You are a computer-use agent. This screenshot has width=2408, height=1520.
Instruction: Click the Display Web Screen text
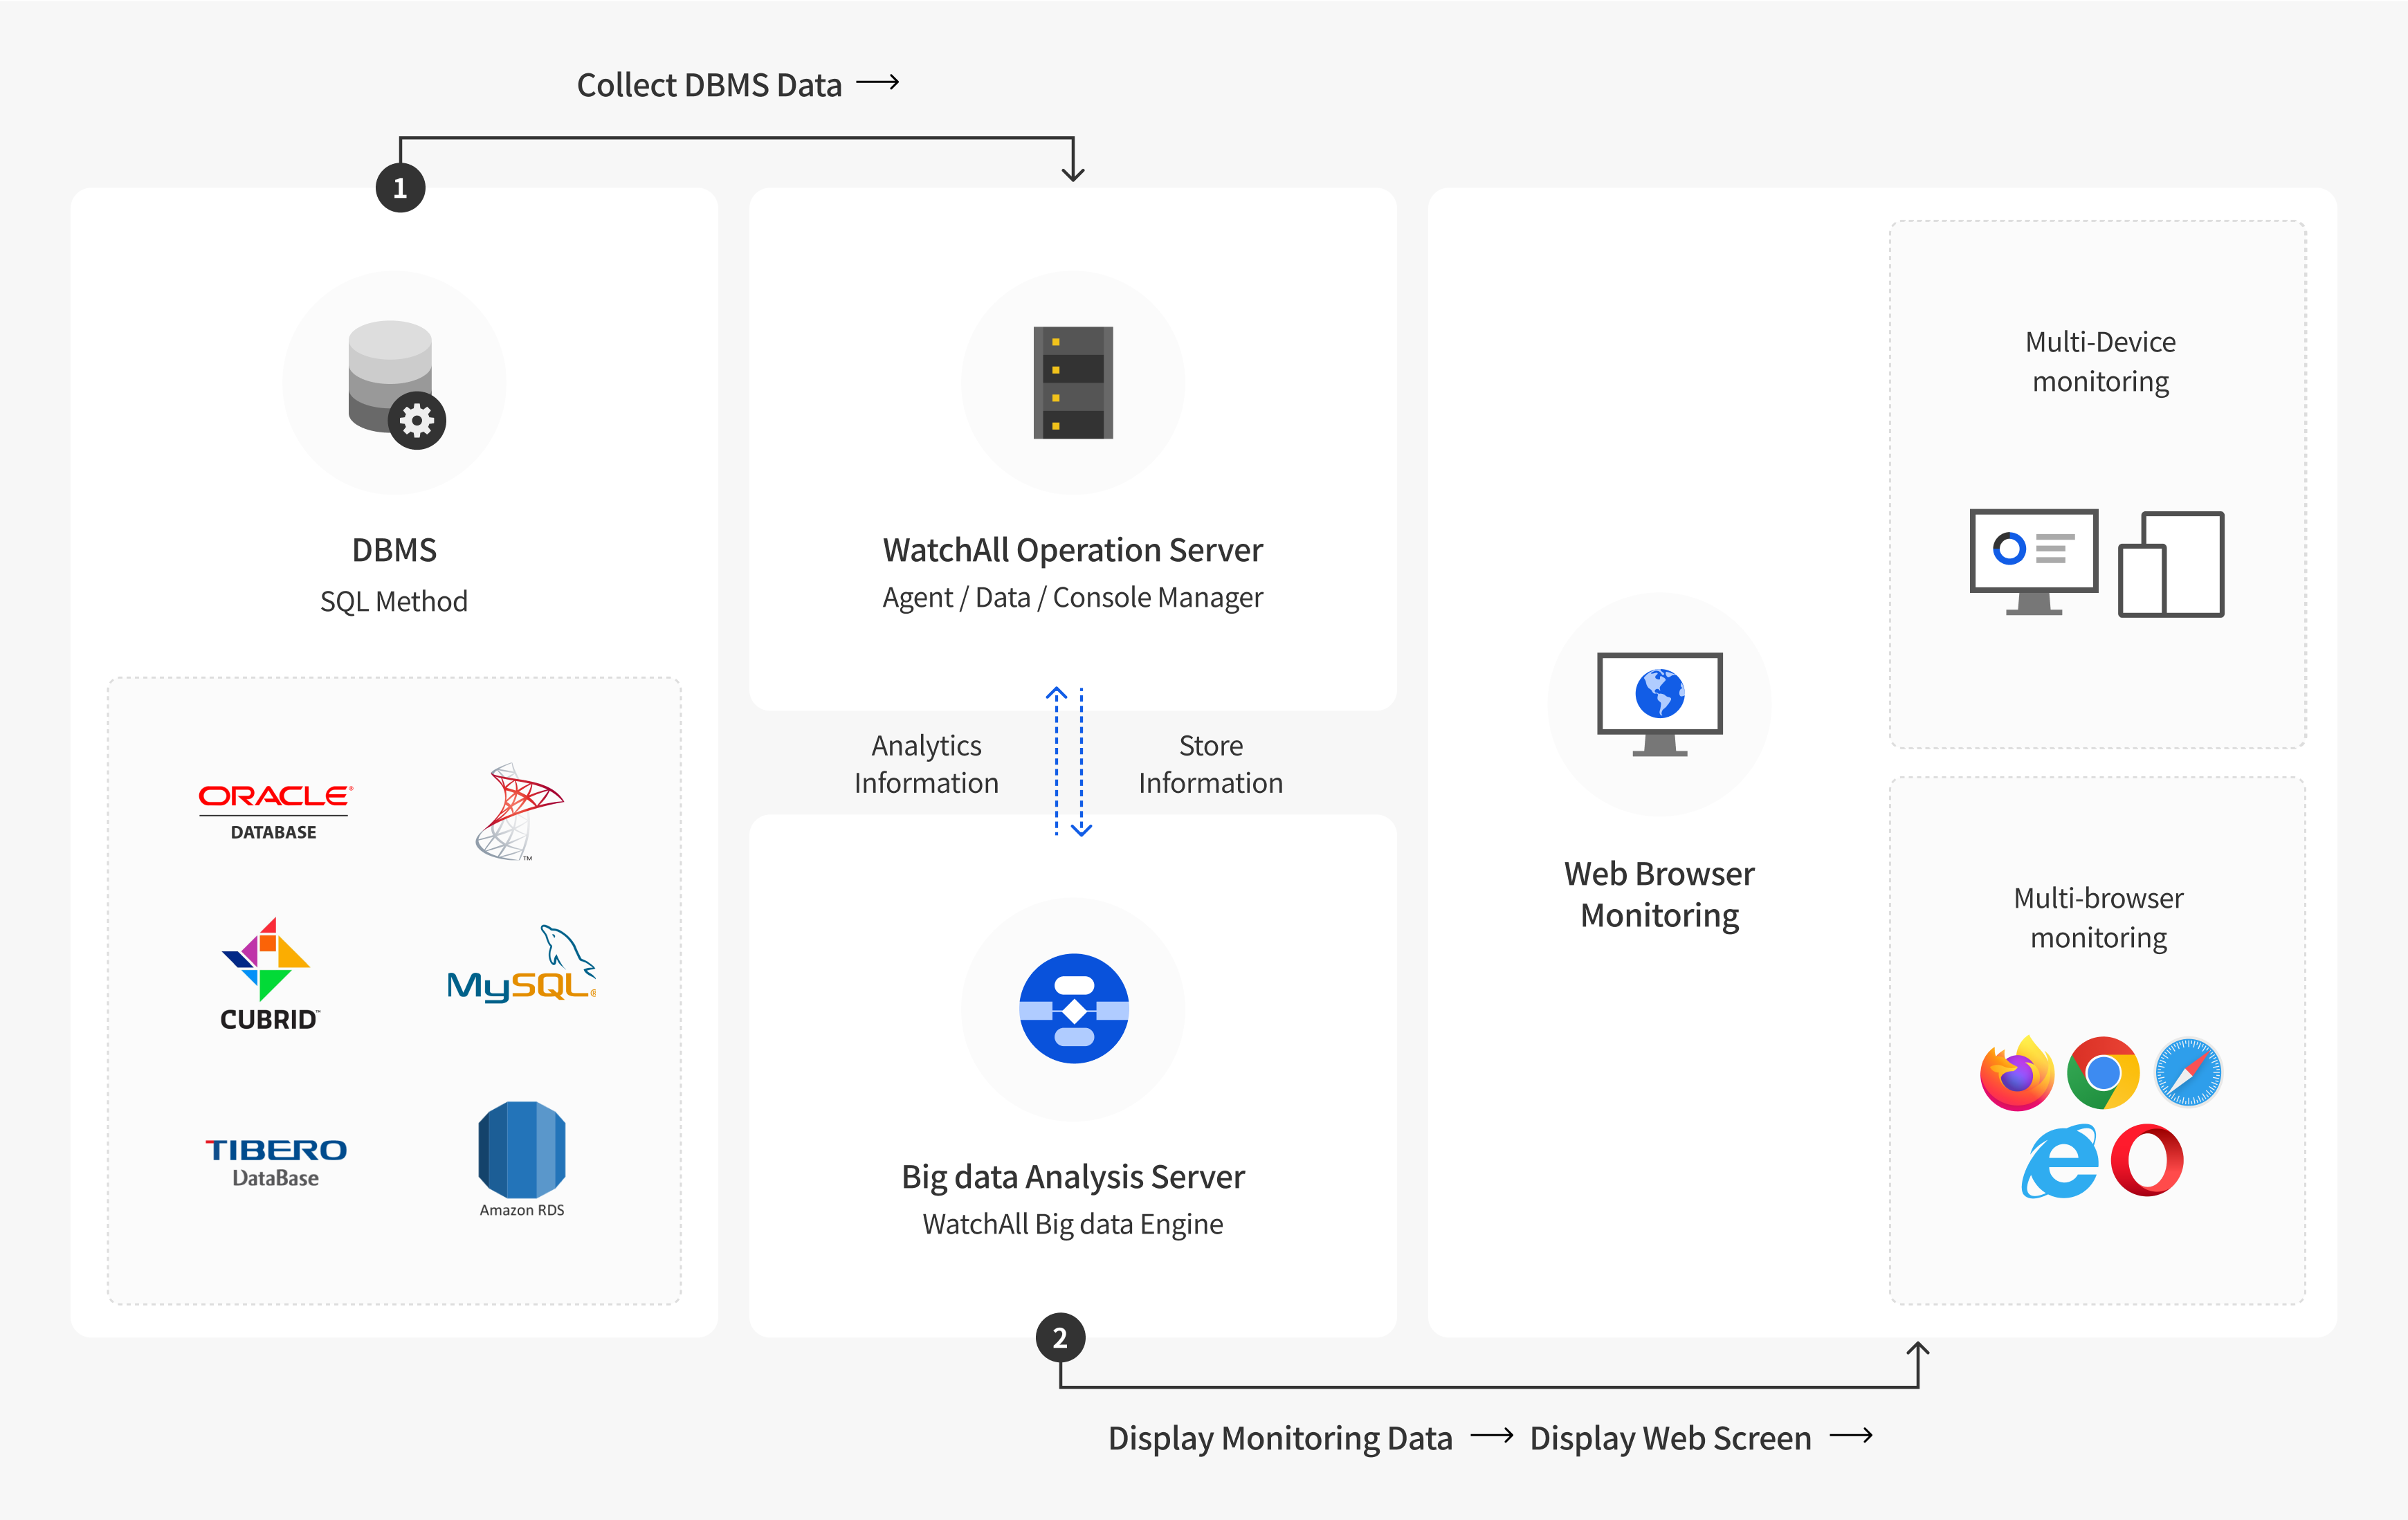coord(1670,1437)
